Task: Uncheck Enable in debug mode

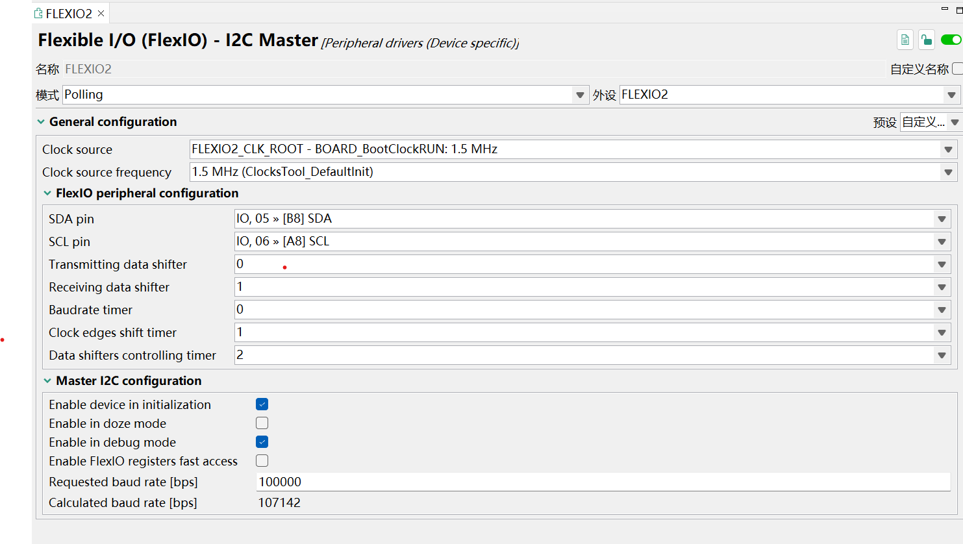Action: tap(262, 442)
